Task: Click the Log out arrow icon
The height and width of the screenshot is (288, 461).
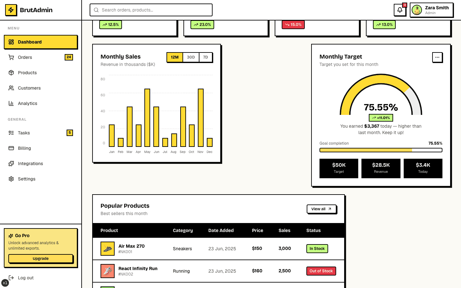Action: pyautogui.click(x=11, y=278)
